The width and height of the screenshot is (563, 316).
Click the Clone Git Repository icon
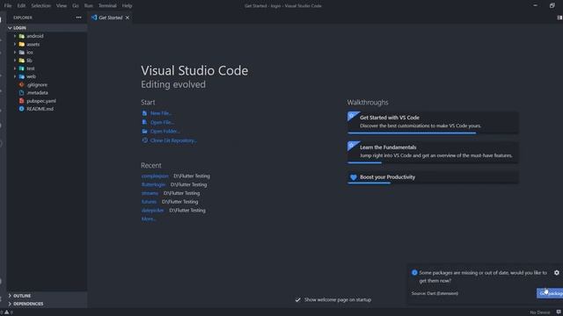point(144,140)
